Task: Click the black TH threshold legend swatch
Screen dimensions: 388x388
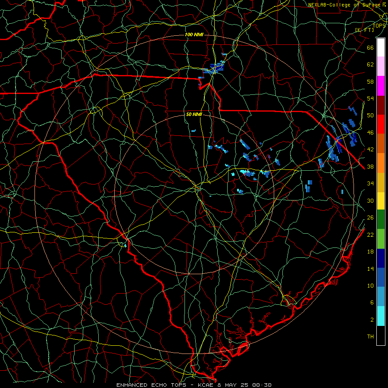Action: tap(381, 335)
